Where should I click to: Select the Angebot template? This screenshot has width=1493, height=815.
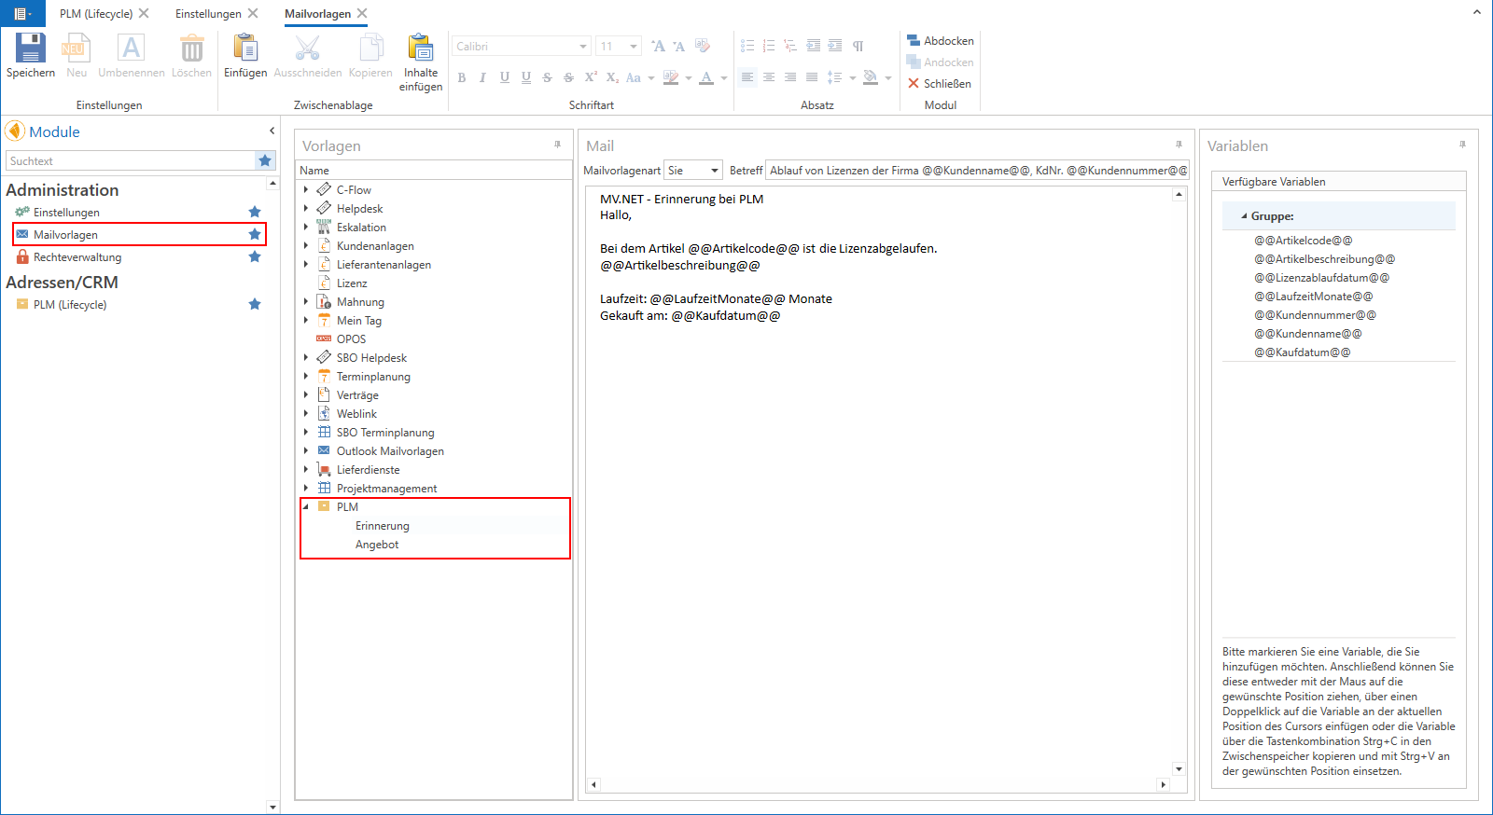pos(377,545)
